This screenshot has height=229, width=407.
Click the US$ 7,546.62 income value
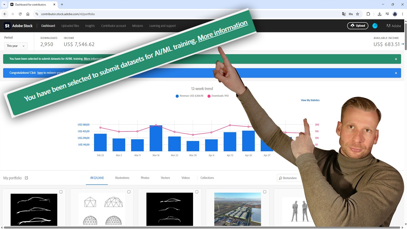click(79, 44)
